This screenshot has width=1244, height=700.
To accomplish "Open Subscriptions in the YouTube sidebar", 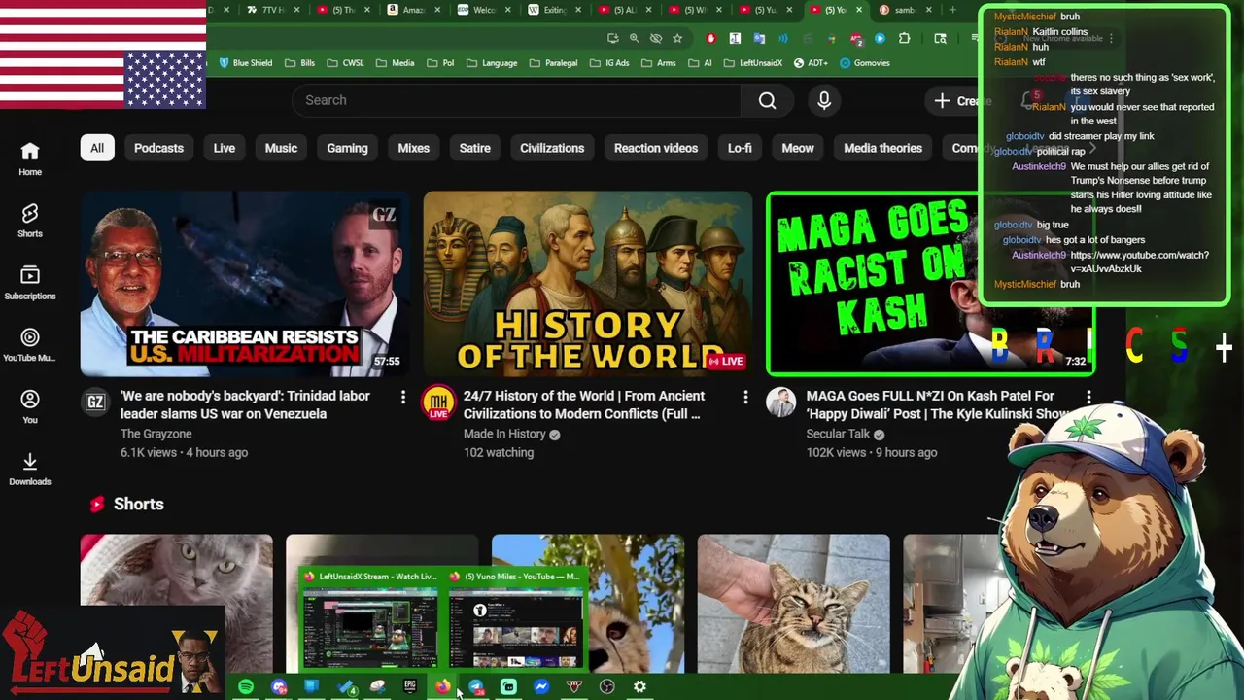I will (30, 283).
